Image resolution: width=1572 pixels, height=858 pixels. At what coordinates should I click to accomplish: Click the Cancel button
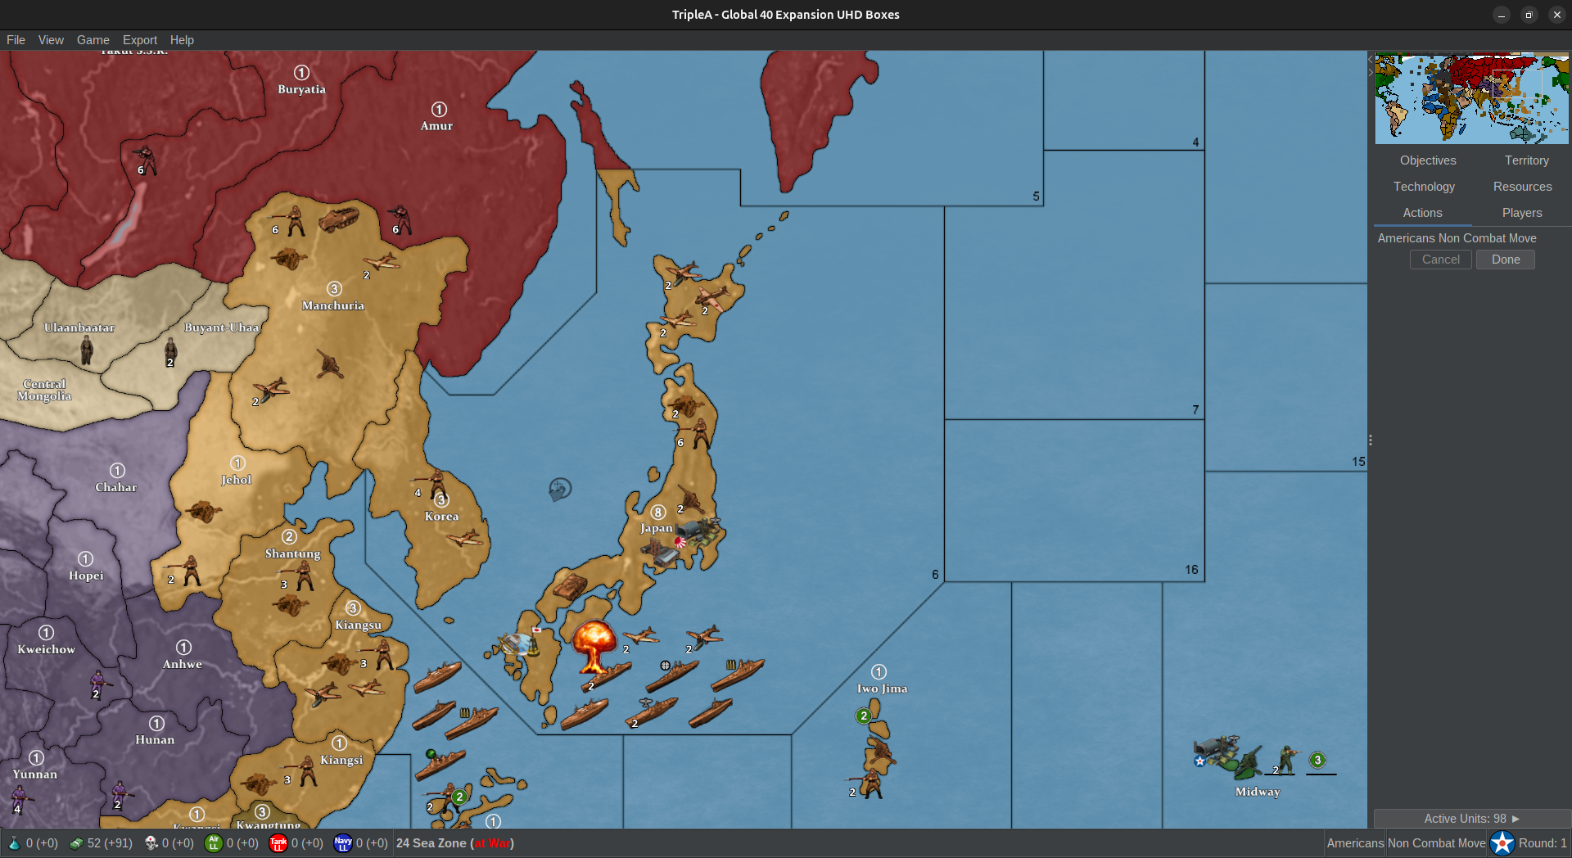[x=1440, y=260]
